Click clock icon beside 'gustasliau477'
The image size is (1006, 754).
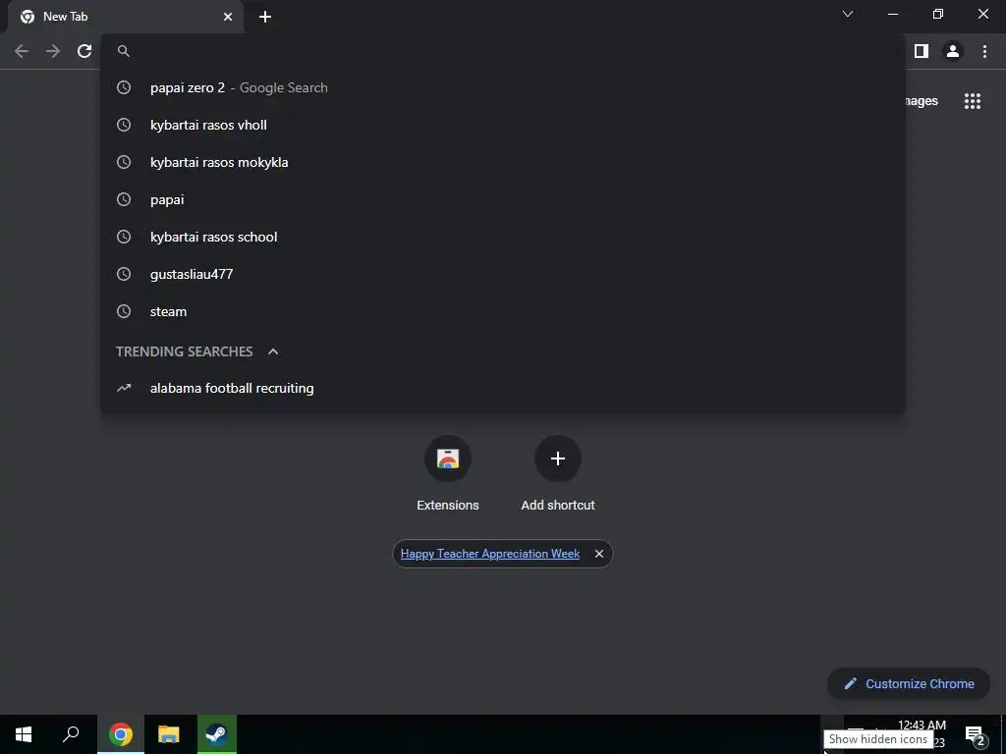pos(124,274)
